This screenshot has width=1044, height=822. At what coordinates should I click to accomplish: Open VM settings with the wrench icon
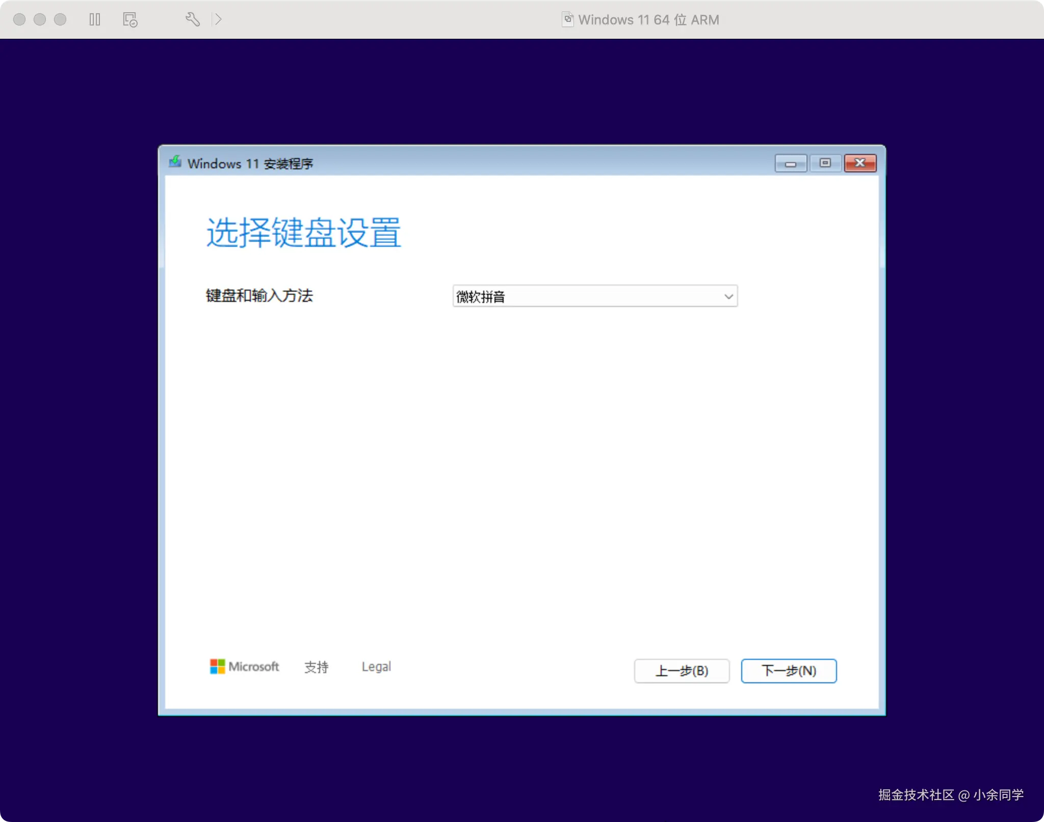(192, 19)
